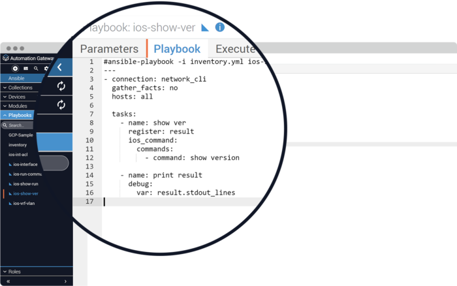Click the add plus icon in sidebar toolbar
Image resolution: width=457 pixels, height=286 pixels.
(15, 68)
